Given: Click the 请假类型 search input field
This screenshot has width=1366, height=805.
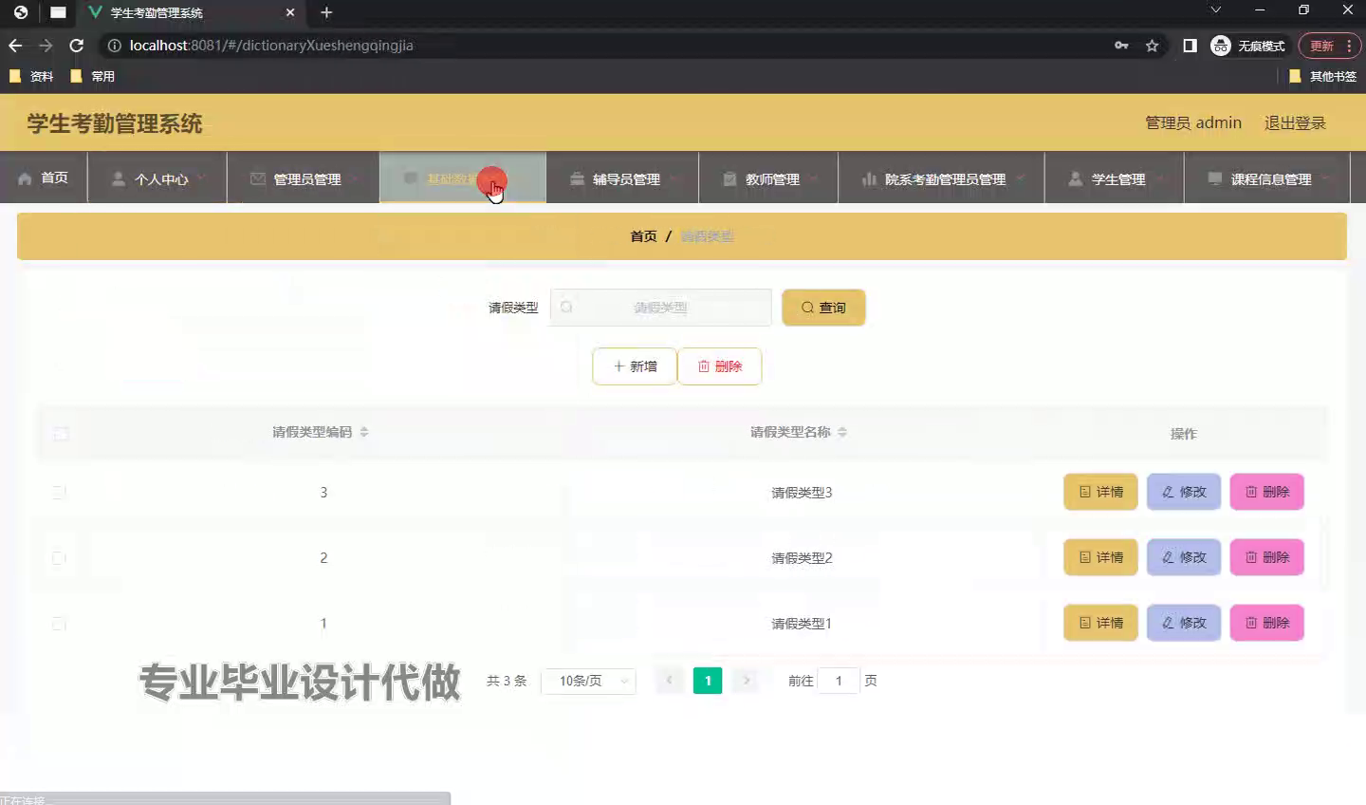Looking at the screenshot, I should click(660, 308).
